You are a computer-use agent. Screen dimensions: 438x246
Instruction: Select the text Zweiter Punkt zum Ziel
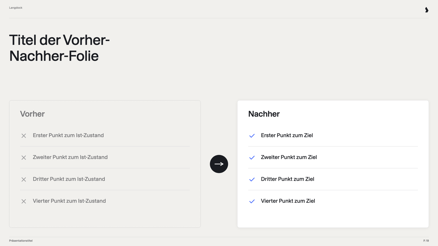coord(289,157)
